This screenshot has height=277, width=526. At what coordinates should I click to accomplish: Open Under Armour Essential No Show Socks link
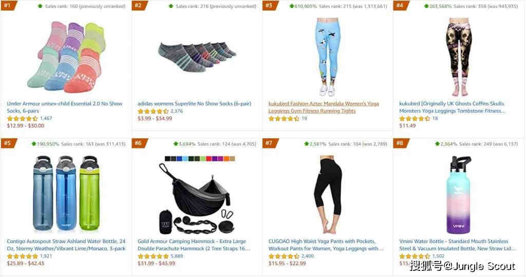click(65, 107)
